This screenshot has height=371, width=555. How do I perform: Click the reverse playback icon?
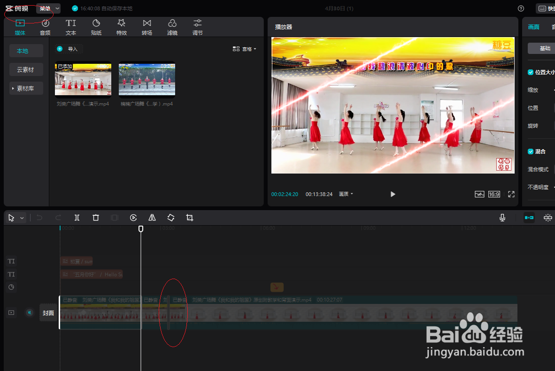click(133, 218)
